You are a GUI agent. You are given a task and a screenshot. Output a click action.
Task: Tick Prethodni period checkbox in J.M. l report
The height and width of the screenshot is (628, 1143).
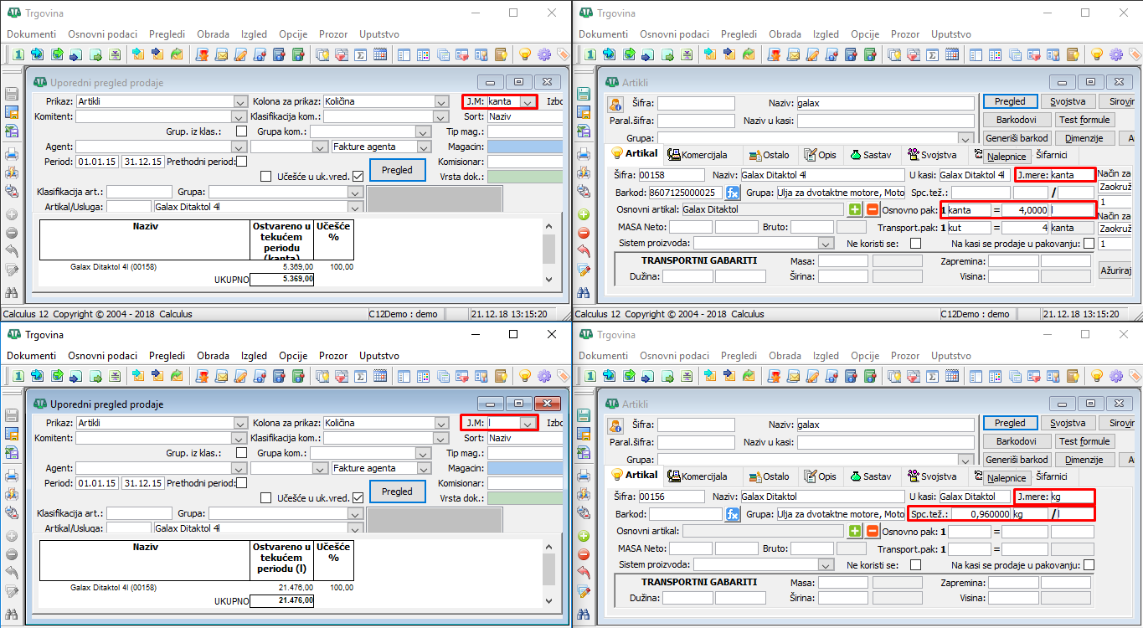[241, 483]
